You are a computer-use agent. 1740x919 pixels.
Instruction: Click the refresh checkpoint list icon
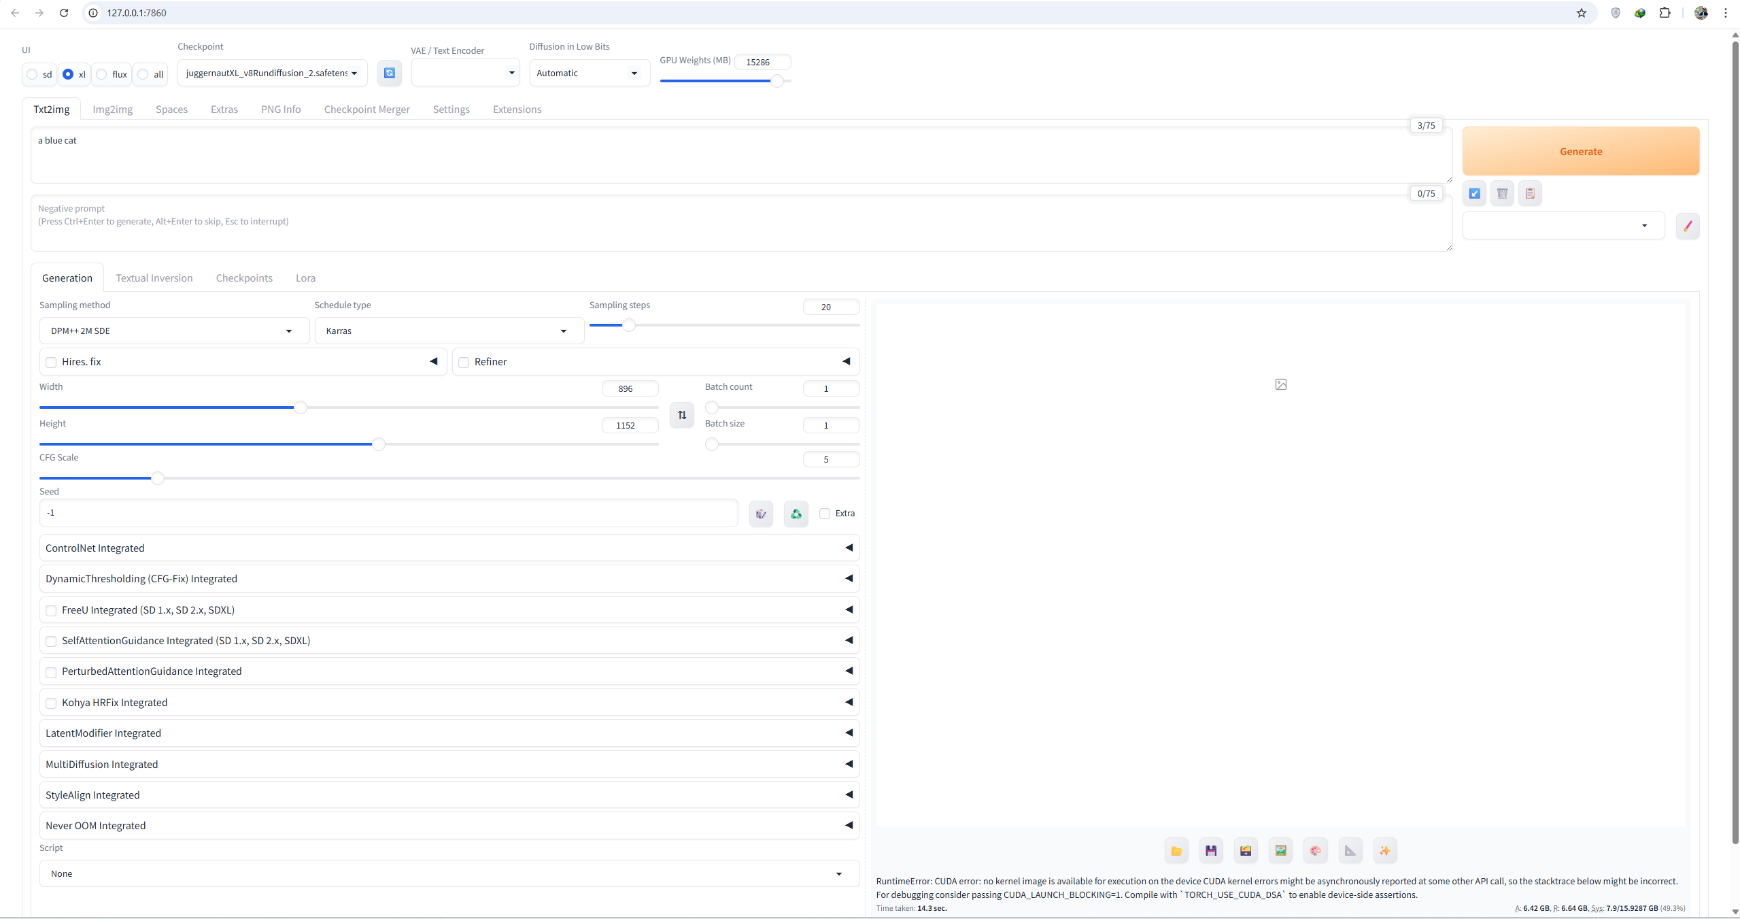[389, 73]
